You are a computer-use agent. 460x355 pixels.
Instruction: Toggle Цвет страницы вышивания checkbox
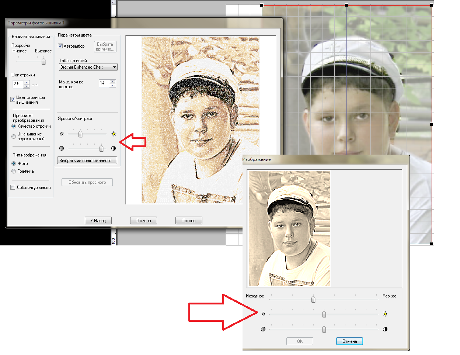(13, 100)
